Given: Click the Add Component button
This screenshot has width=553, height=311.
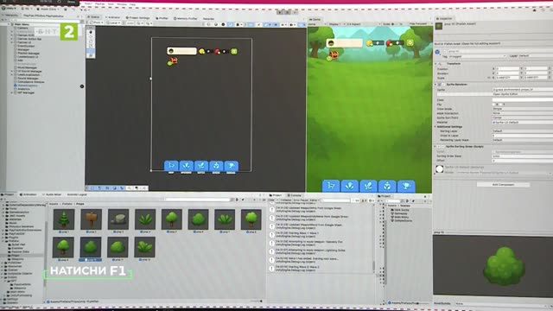Looking at the screenshot, I should (x=503, y=184).
